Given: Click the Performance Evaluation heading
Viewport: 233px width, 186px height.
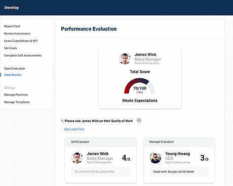Looking at the screenshot, I should click(89, 29).
